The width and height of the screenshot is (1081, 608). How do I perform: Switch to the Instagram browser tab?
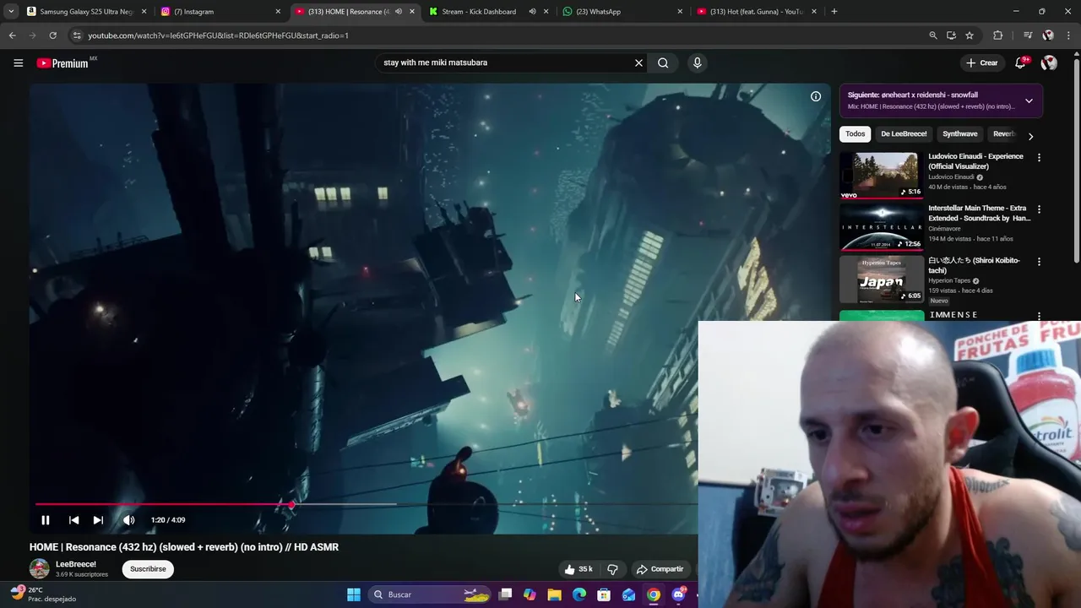coord(221,12)
